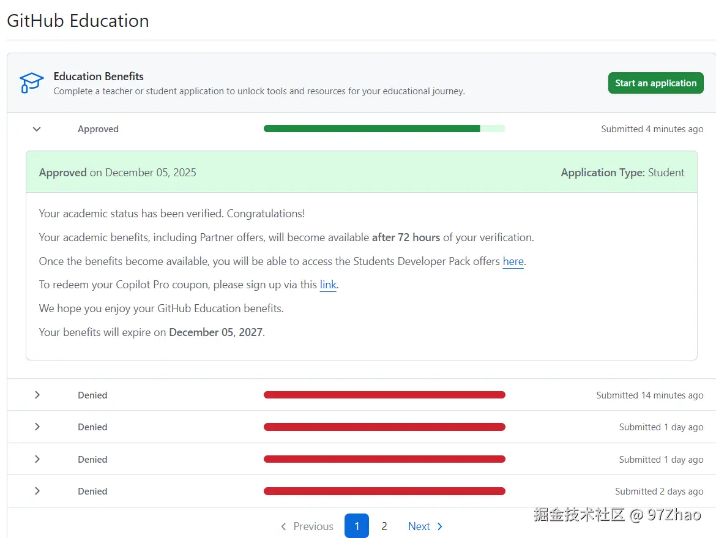
Task: Click the graduation cap Education Benefits icon
Action: coord(31,83)
